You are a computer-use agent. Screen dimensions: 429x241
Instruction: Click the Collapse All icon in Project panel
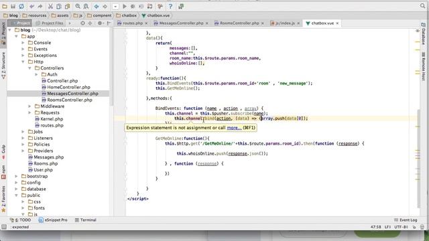pos(90,23)
